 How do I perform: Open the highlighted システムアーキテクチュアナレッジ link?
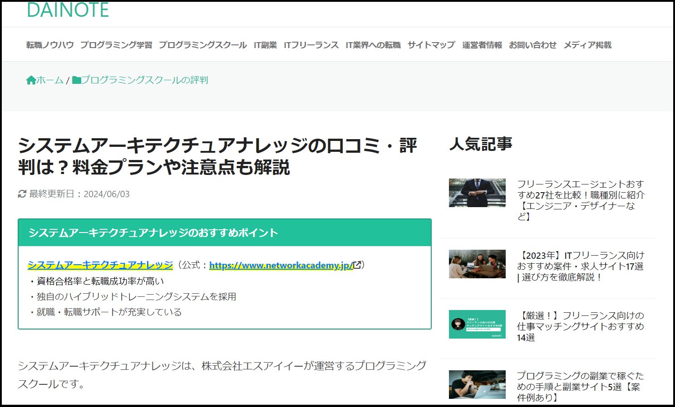tap(100, 265)
